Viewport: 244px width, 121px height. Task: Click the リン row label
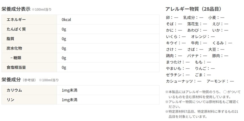point(10,100)
